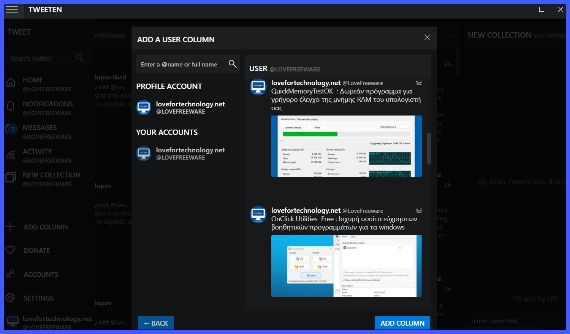Click the 1d timestamp of first tweet
This screenshot has height=334, width=570.
418,83
